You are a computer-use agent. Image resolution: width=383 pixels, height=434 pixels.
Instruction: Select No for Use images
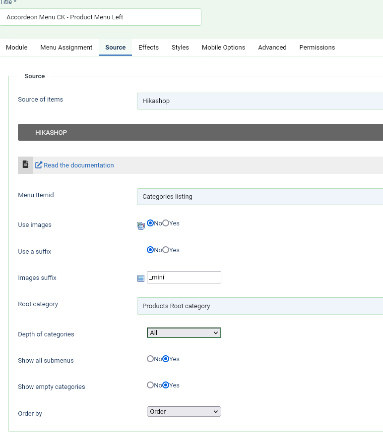(x=150, y=223)
